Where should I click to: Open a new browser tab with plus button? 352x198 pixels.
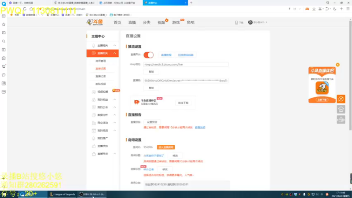(191, 3)
